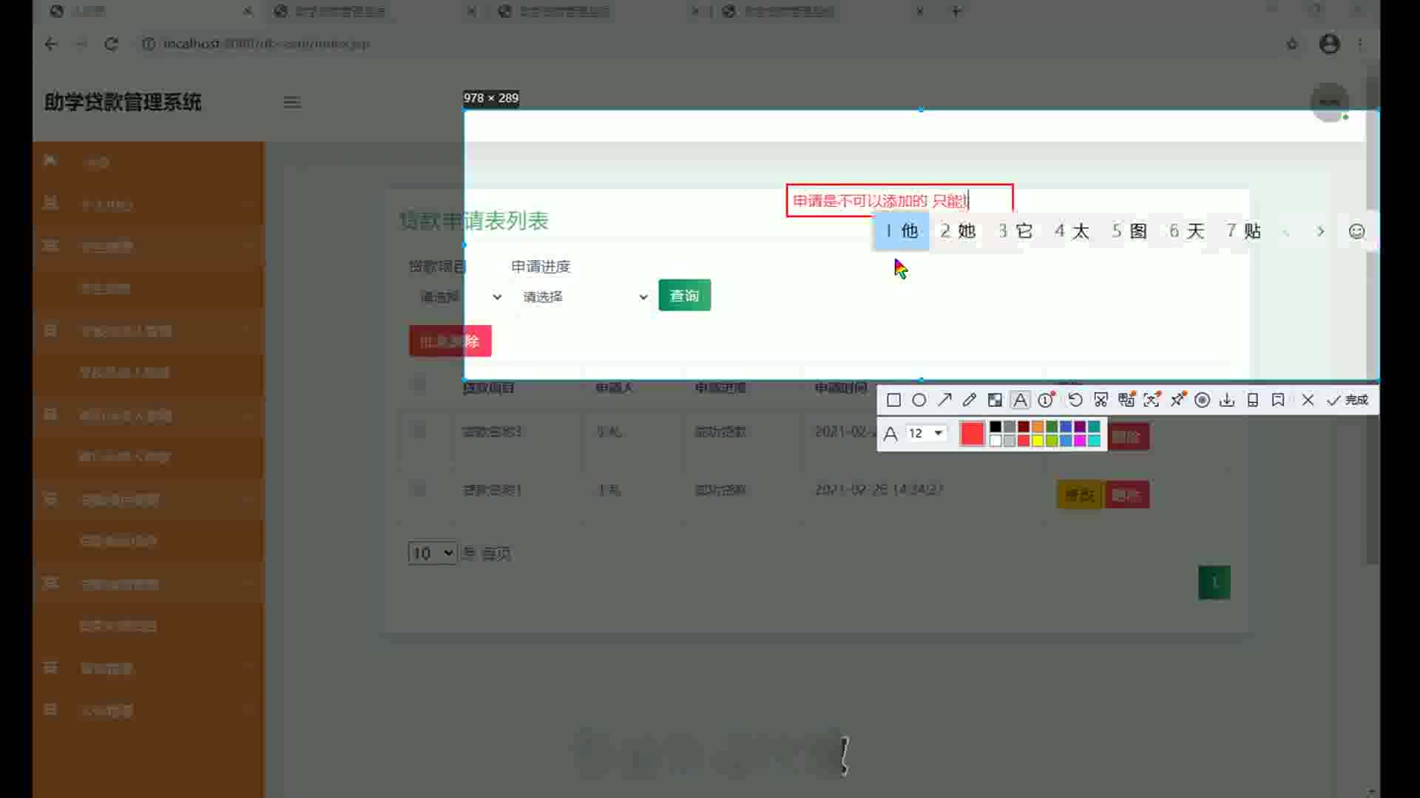1420x798 pixels.
Task: Bookmark this page with star icon
Action: click(x=1292, y=44)
